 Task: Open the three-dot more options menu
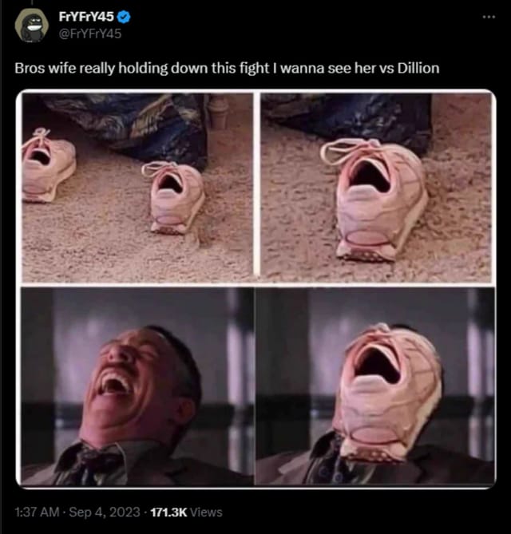489,17
